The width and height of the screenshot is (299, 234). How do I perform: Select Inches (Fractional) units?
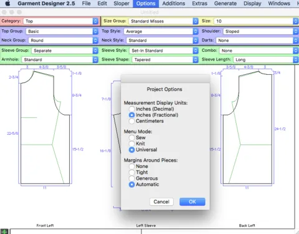pos(131,115)
